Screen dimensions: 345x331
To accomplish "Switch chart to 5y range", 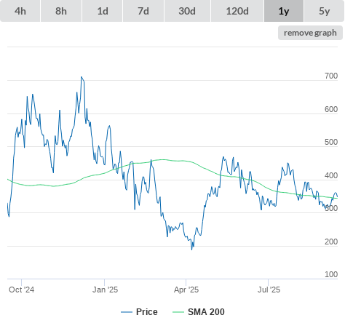I will [325, 11].
